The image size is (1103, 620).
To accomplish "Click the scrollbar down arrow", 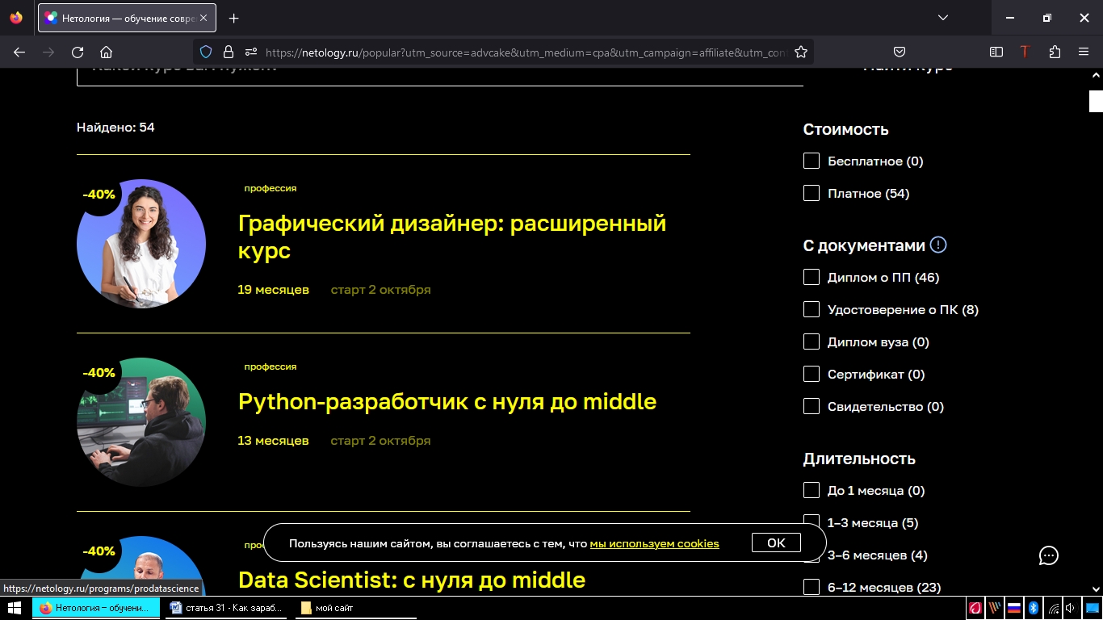I will tap(1096, 589).
